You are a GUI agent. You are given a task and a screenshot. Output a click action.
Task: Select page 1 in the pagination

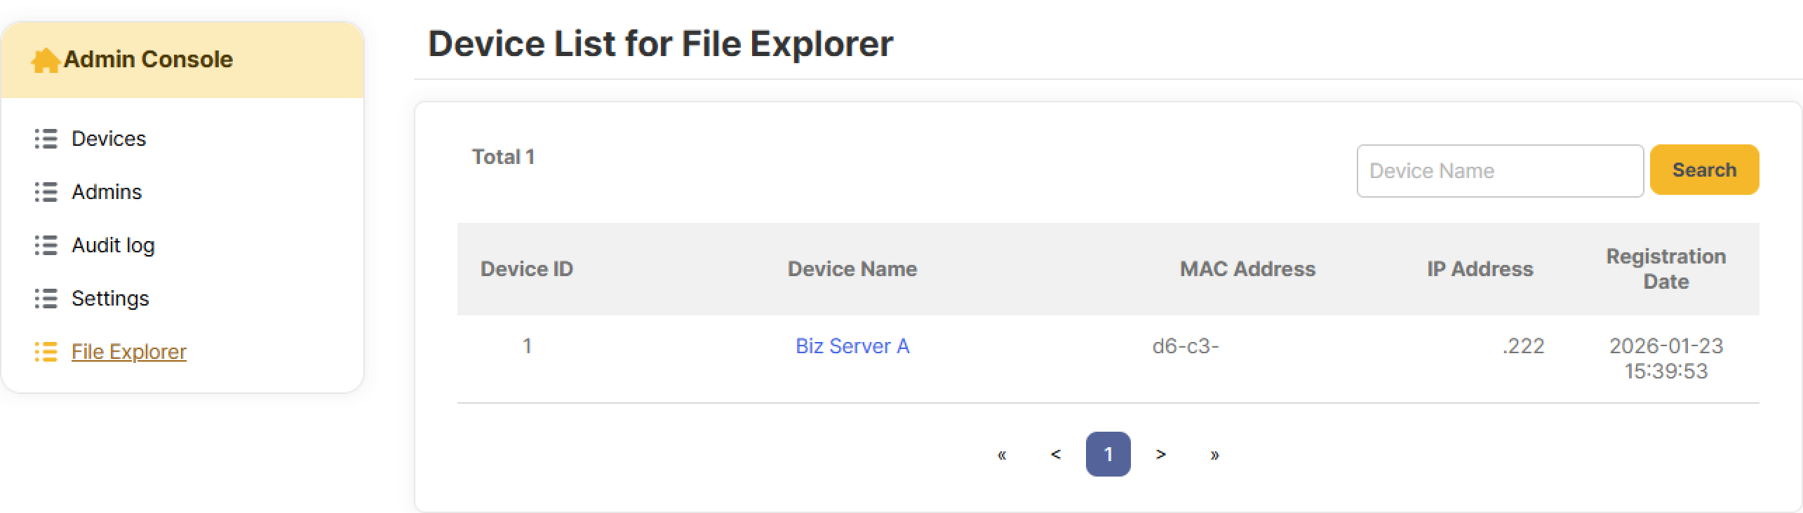coord(1108,455)
